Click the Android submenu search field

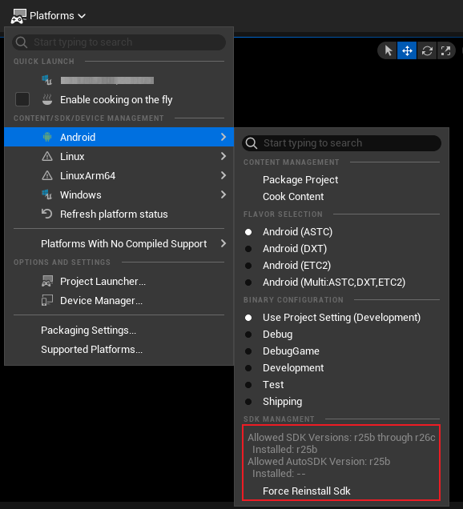point(341,143)
